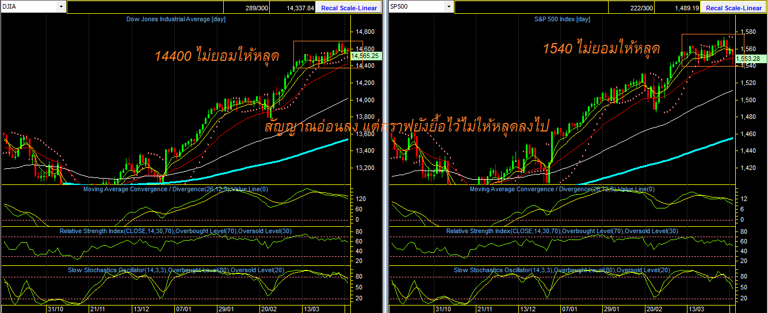The image size is (768, 313).
Task: Click the 07/01 date label in DJIA chart
Action: tap(184, 309)
